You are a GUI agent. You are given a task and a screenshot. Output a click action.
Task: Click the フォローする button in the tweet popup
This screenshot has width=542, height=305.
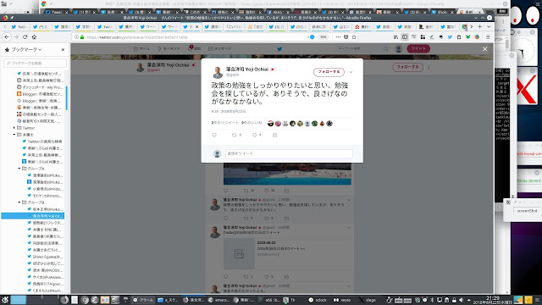pos(329,71)
